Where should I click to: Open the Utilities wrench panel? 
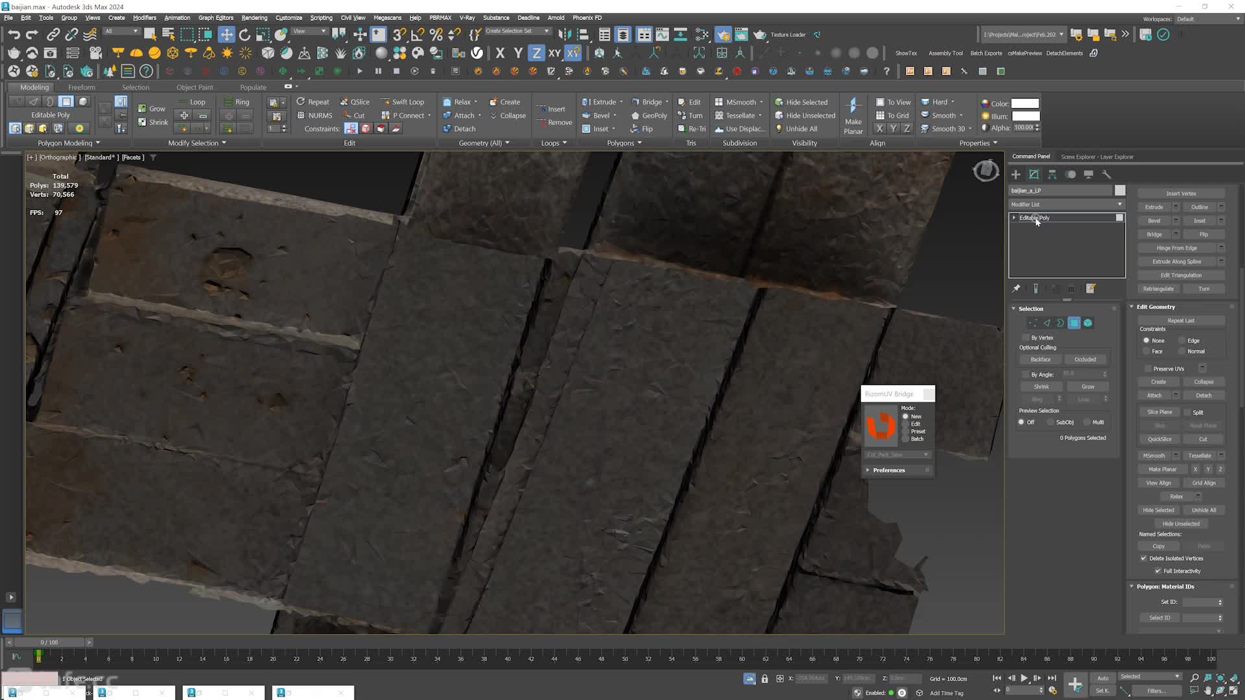tap(1107, 174)
